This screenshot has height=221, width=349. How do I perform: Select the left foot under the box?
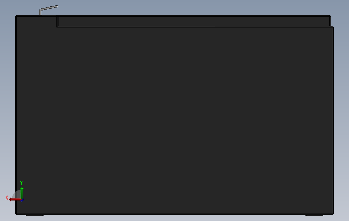(35, 215)
